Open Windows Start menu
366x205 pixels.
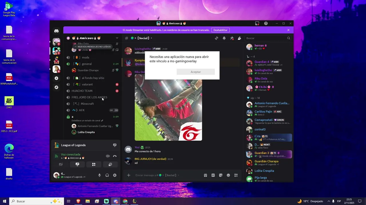[x=4, y=201]
